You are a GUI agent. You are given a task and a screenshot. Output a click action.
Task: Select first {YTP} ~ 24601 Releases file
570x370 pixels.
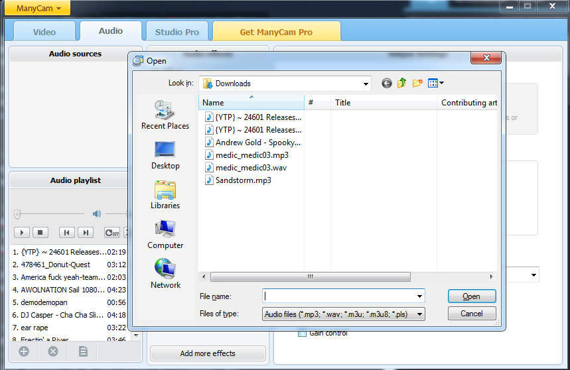[x=253, y=117]
